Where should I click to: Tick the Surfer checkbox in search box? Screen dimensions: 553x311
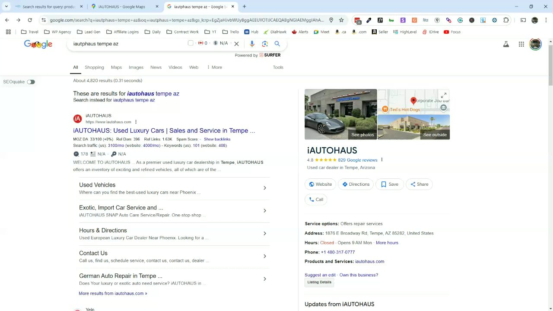[x=191, y=43]
